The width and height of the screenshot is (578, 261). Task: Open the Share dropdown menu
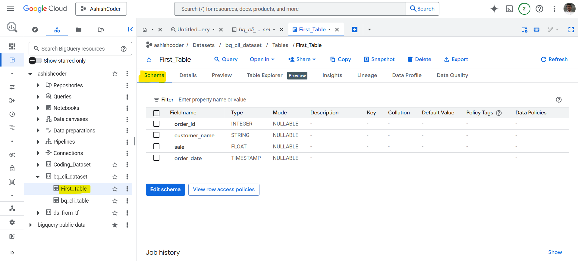[302, 60]
